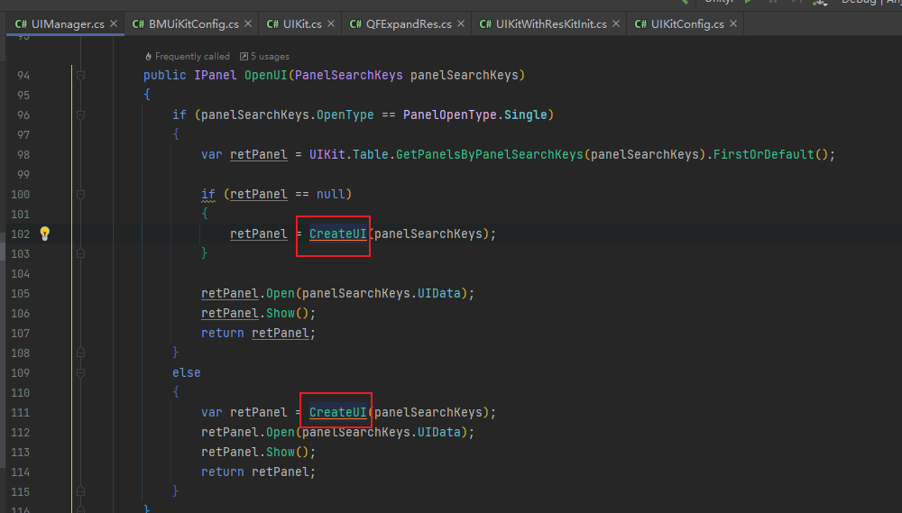The width and height of the screenshot is (902, 513).
Task: Click the OpenType property on line 96
Action: pos(345,115)
